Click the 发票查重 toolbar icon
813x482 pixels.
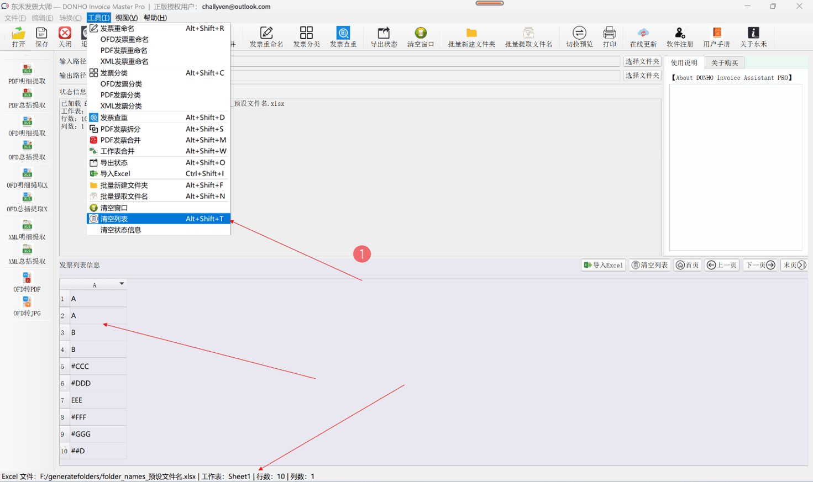click(343, 36)
